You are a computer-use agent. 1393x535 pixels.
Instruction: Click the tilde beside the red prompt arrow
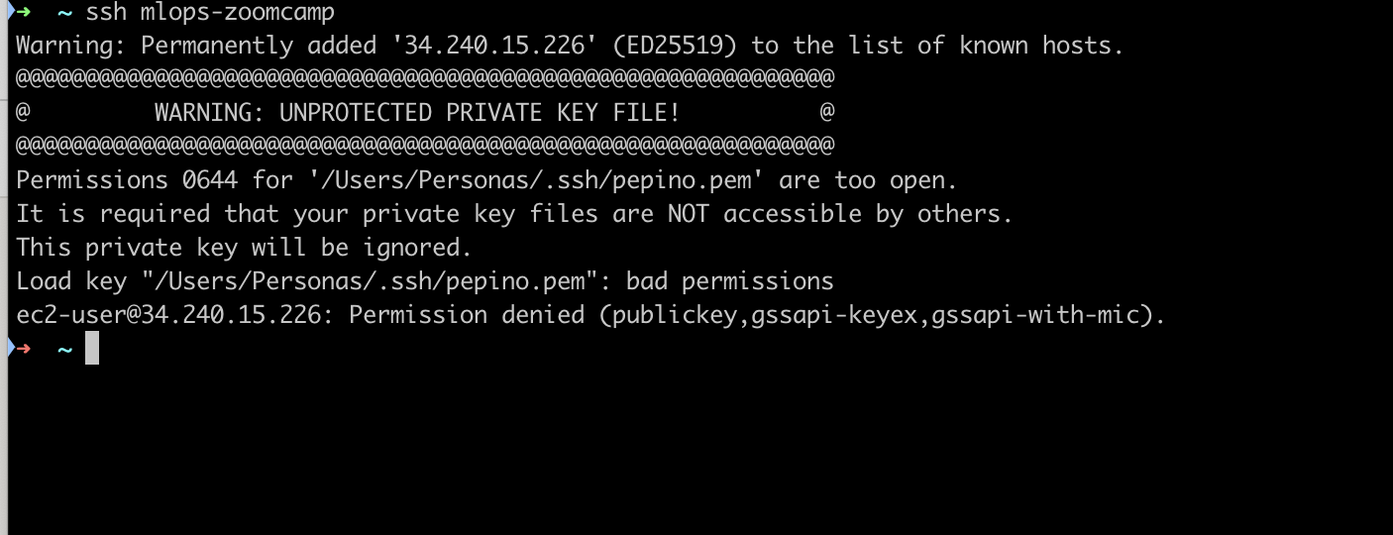[64, 349]
